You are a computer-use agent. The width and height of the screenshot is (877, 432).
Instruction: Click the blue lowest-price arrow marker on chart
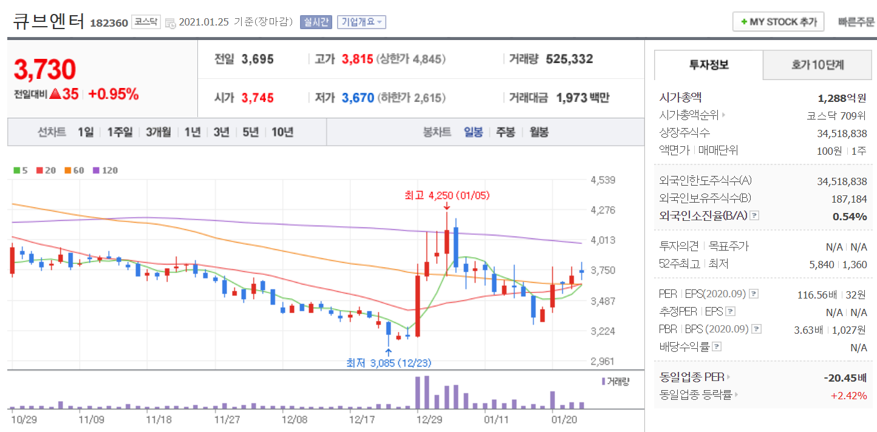click(x=388, y=351)
